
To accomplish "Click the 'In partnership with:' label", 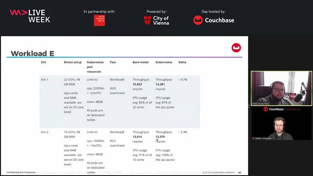I will pyautogui.click(x=99, y=12).
